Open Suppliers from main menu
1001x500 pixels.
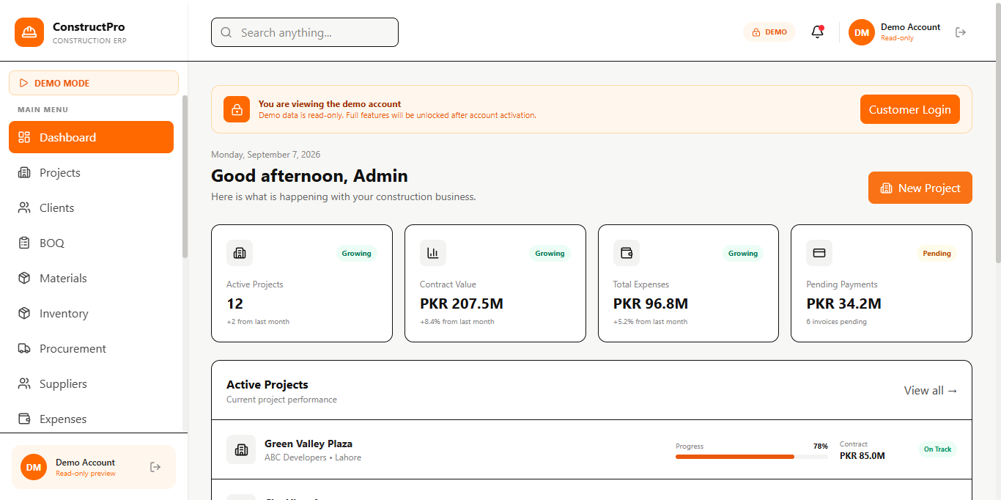click(x=91, y=383)
